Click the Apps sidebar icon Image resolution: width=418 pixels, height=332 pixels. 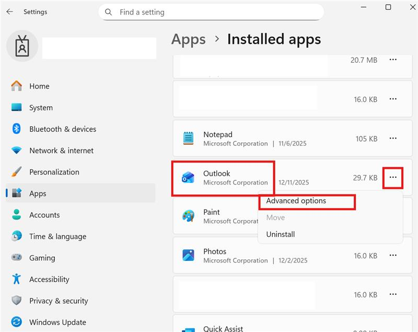point(17,193)
